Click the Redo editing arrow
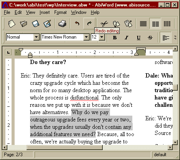Image resolution: width=180 pixels, height=160 pixels. point(89,24)
